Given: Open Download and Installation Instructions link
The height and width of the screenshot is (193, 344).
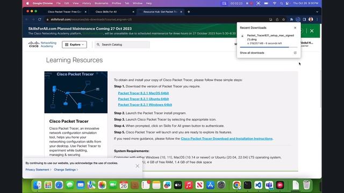Looking at the screenshot, I should [x=227, y=138].
